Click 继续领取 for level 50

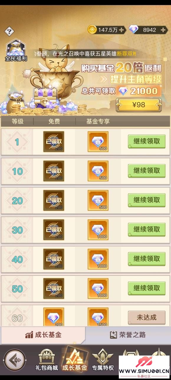point(147,288)
